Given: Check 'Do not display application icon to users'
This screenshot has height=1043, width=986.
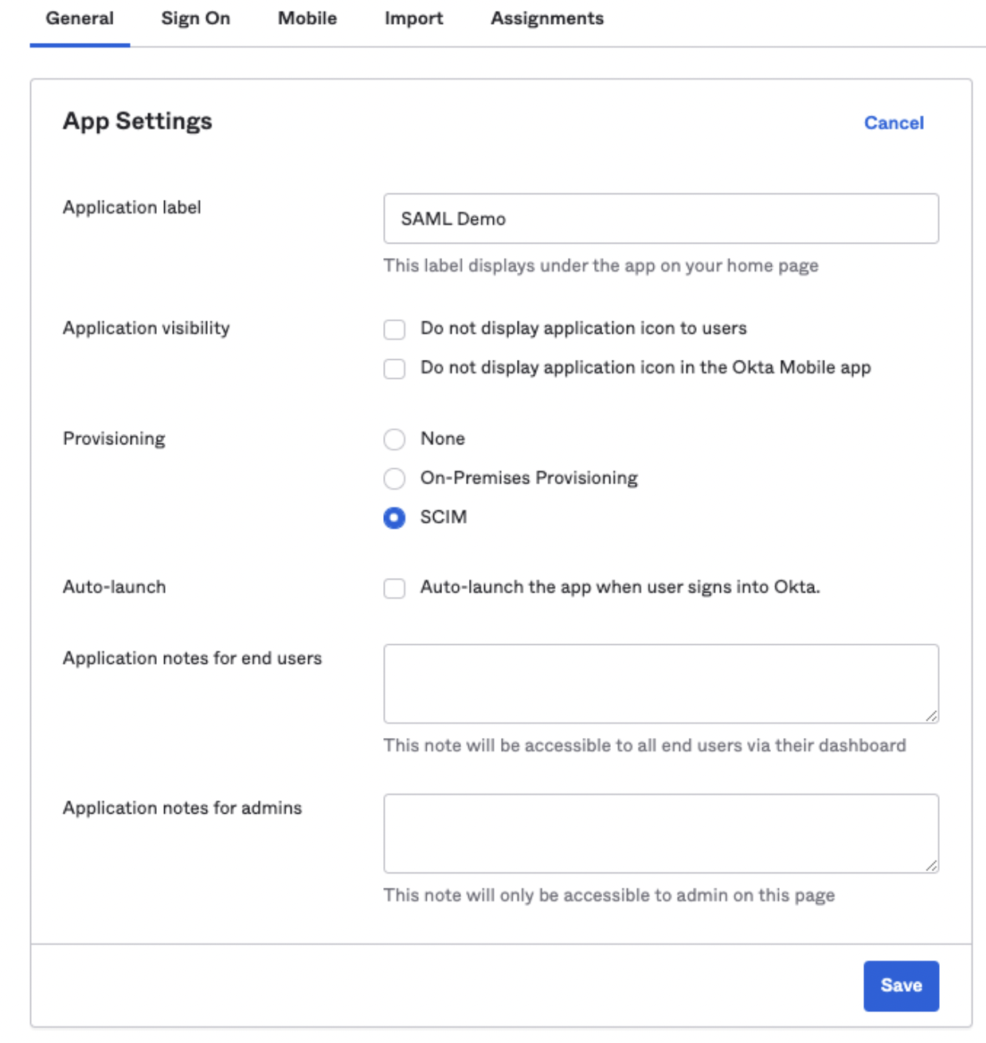Looking at the screenshot, I should (x=394, y=330).
